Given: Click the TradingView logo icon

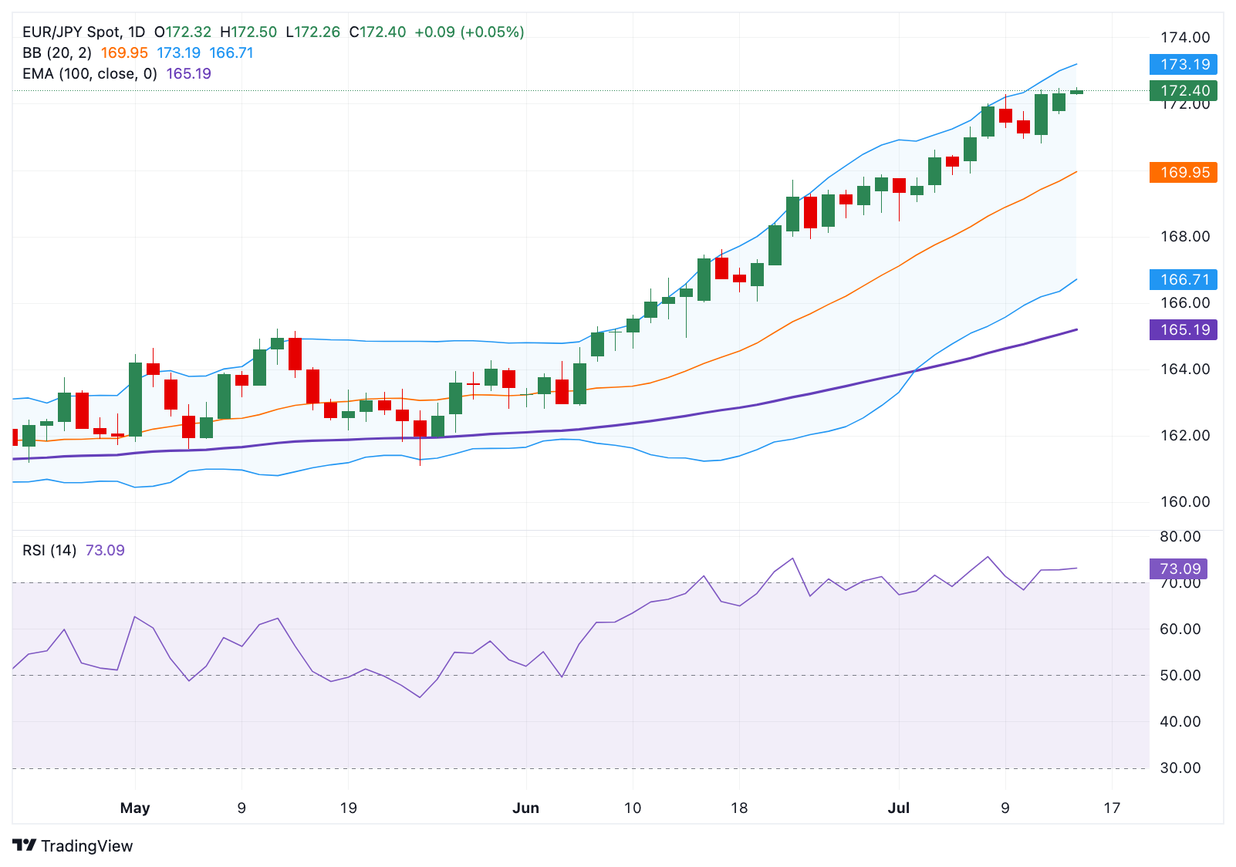Looking at the screenshot, I should pyautogui.click(x=25, y=845).
